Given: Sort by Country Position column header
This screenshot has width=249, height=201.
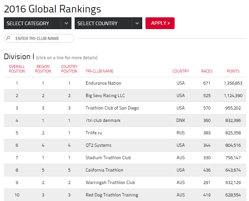Looking at the screenshot, I should click(69, 69).
